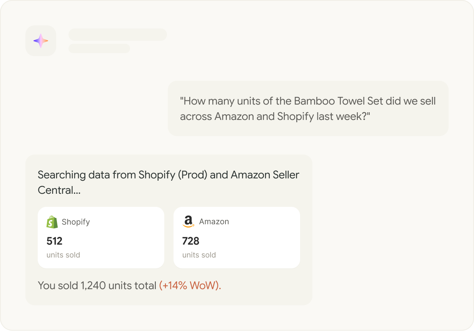Click the Amazon smile logo

click(x=188, y=221)
